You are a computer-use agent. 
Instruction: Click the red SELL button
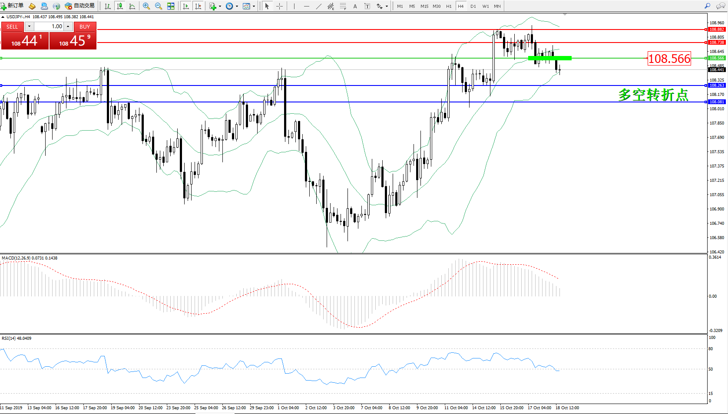coord(12,26)
